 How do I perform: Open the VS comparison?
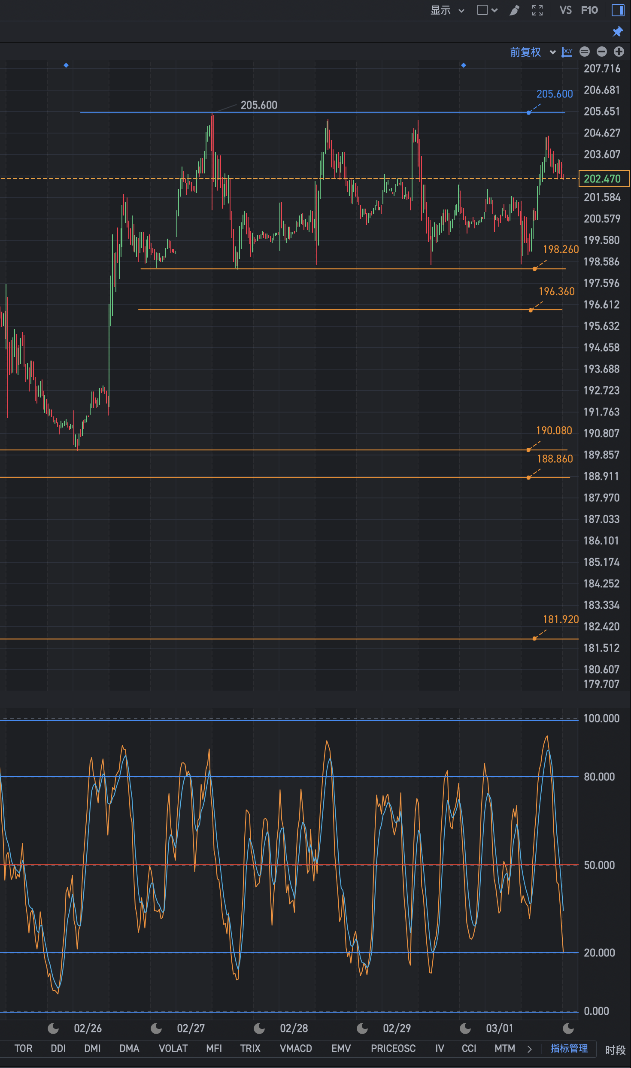565,10
